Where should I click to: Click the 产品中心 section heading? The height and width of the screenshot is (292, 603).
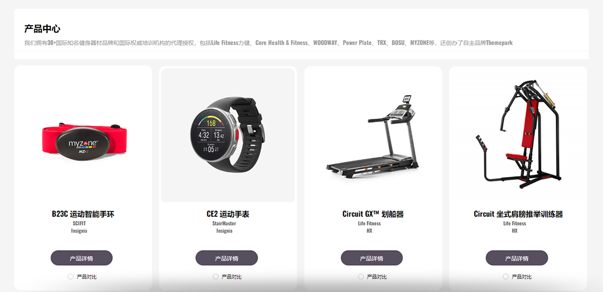click(43, 29)
